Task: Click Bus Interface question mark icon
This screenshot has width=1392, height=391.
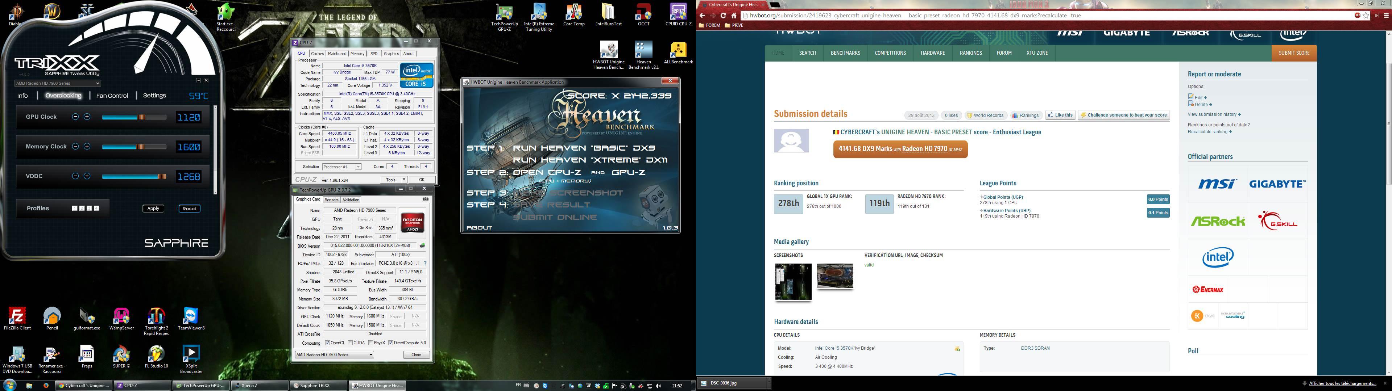Action: coord(425,264)
